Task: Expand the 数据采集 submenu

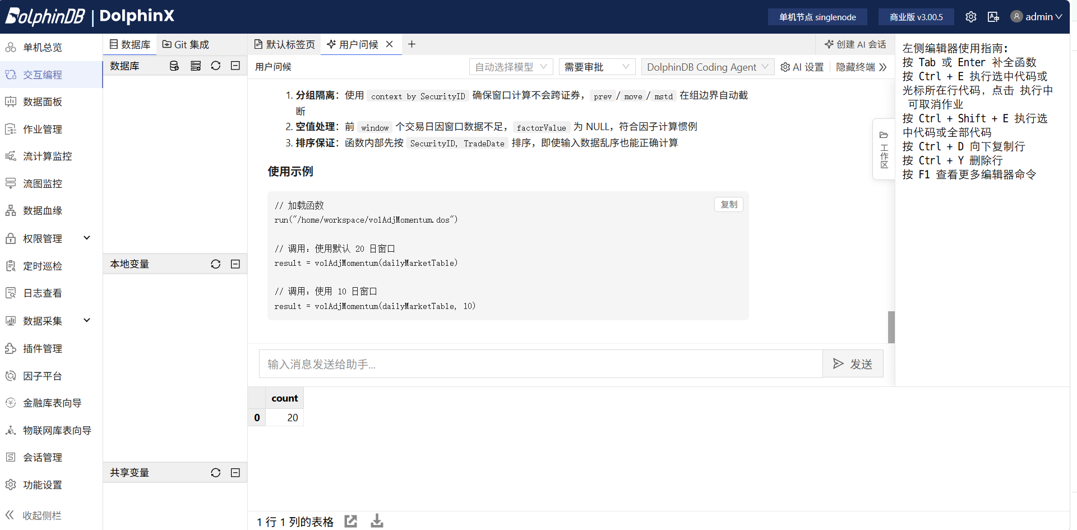Action: pyautogui.click(x=51, y=321)
